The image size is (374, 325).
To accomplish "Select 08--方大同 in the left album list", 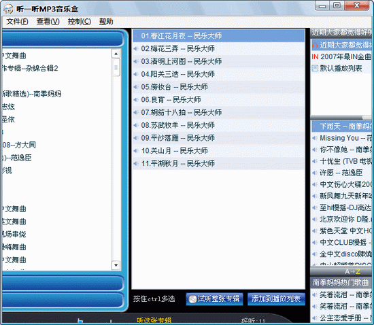I will (x=19, y=145).
